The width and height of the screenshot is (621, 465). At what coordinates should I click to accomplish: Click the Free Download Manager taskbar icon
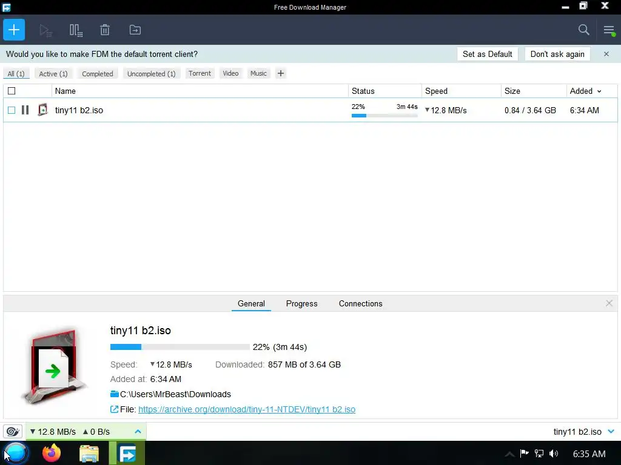tap(127, 453)
